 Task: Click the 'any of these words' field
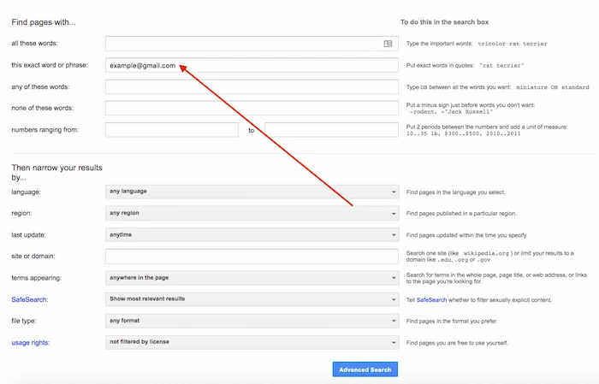[x=252, y=87]
